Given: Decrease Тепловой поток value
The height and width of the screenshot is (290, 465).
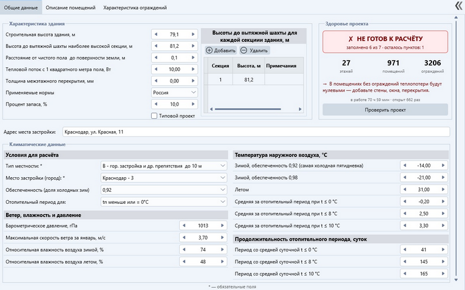Looking at the screenshot, I should (156, 69).
